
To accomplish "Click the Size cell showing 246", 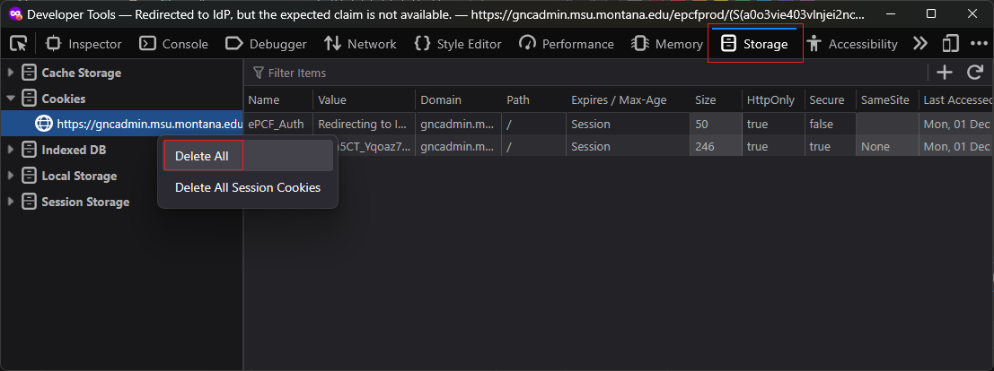I will click(716, 146).
